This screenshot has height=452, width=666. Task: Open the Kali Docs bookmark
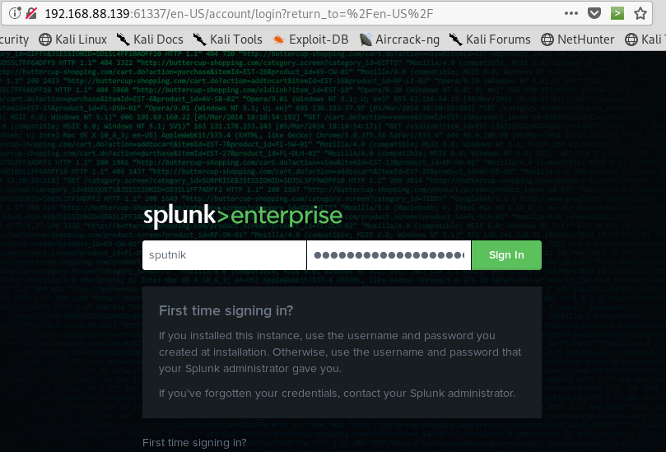[x=150, y=40]
